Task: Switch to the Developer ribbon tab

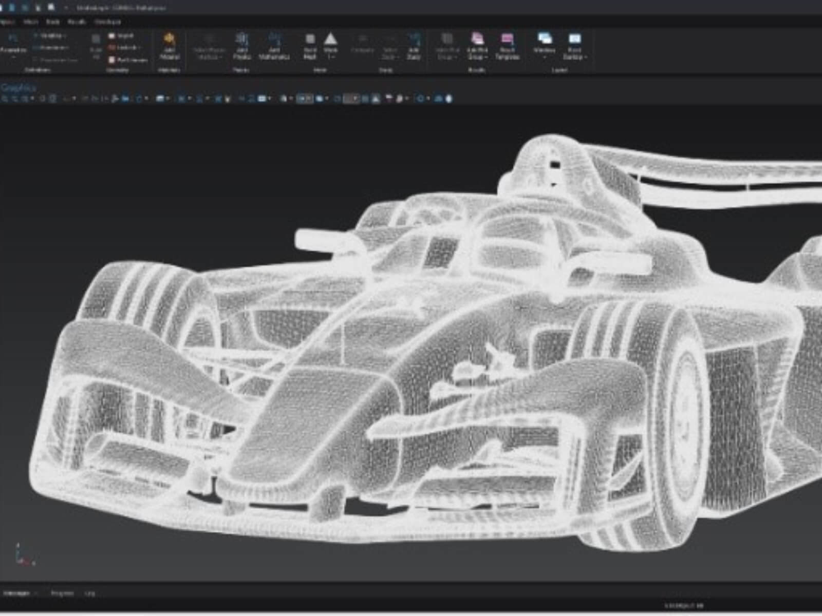Action: click(x=107, y=22)
